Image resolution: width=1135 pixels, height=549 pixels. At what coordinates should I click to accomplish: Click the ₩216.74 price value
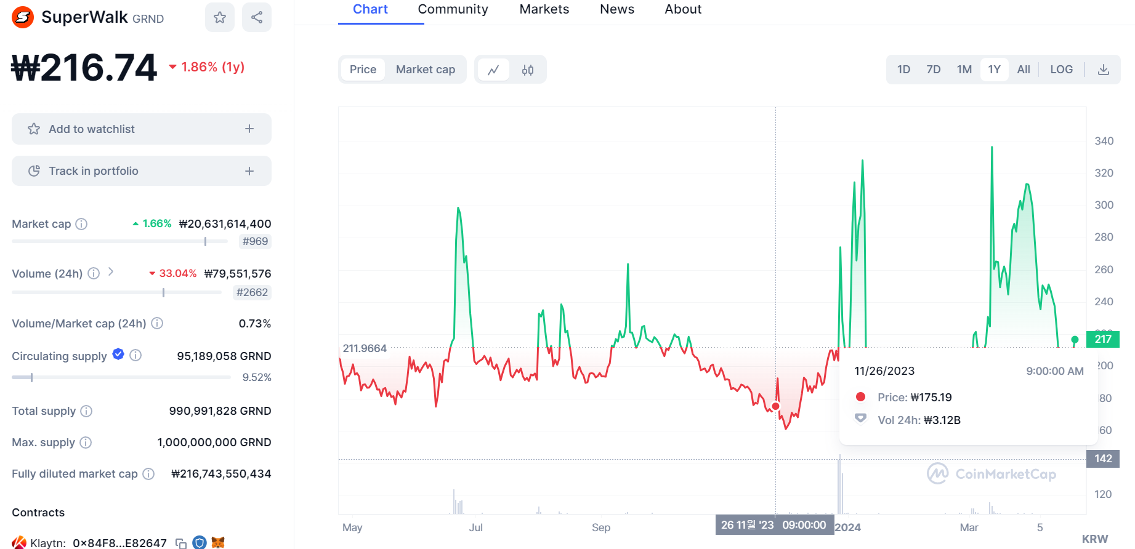point(84,67)
